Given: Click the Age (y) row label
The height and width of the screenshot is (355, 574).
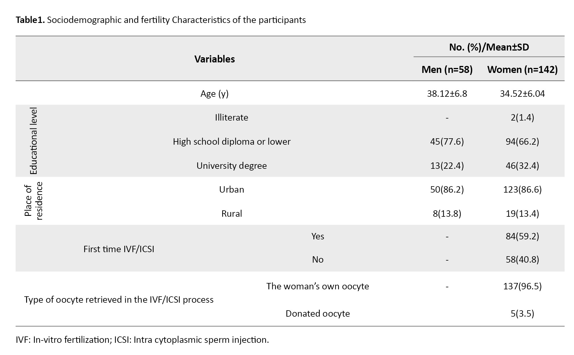Looking at the screenshot, I should click(214, 94).
